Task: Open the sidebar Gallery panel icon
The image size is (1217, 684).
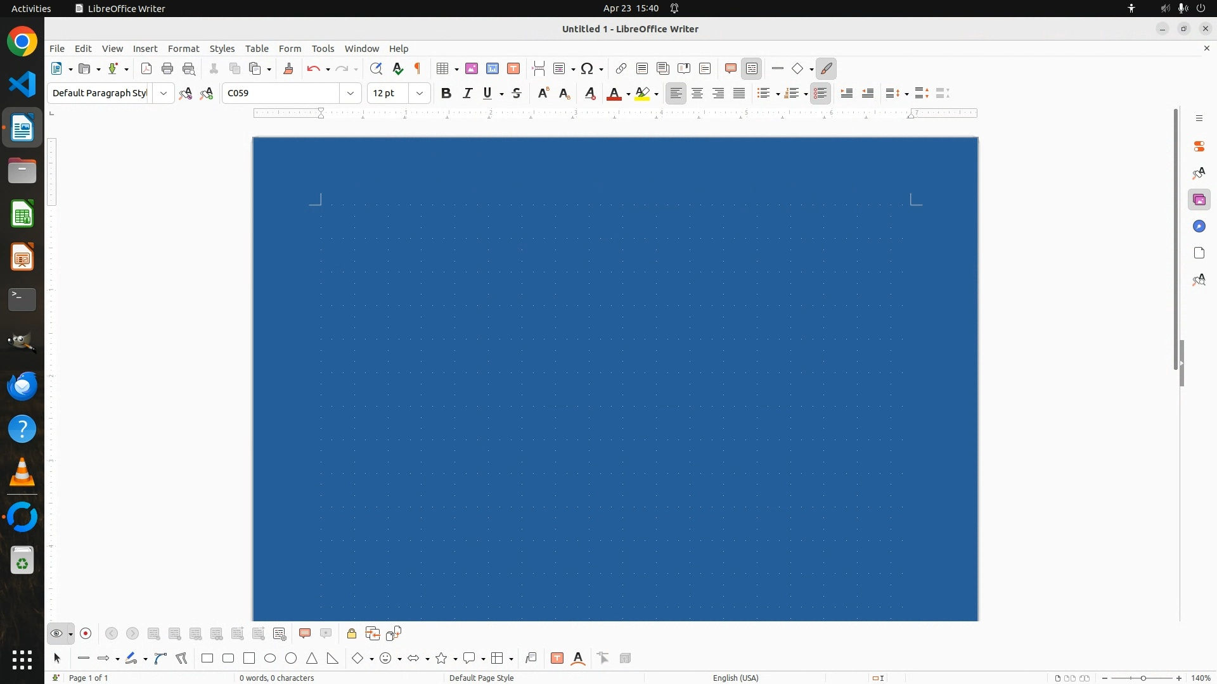Action: tap(1199, 200)
